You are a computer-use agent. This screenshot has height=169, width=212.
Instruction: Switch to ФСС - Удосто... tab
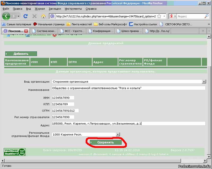(72, 31)
